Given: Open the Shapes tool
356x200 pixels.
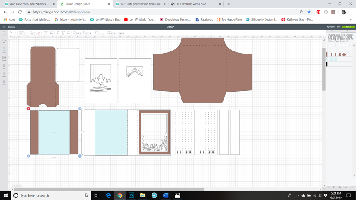Looking at the screenshot, I should (4, 74).
